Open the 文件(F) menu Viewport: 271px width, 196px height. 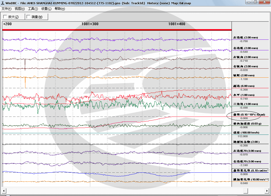coord(6,9)
